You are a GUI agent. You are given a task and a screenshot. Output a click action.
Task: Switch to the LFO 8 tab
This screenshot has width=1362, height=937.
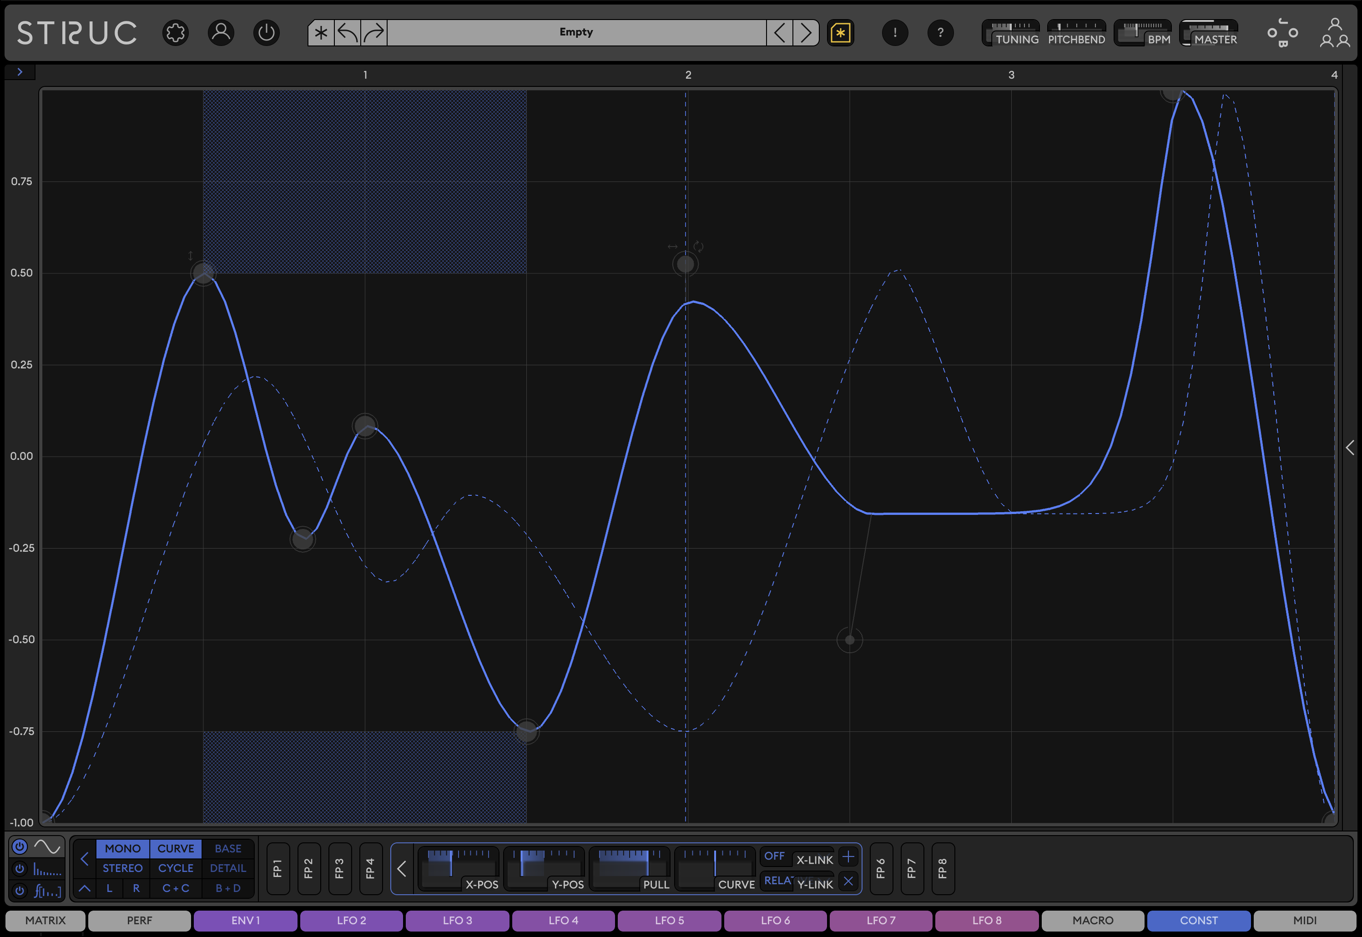point(987,921)
